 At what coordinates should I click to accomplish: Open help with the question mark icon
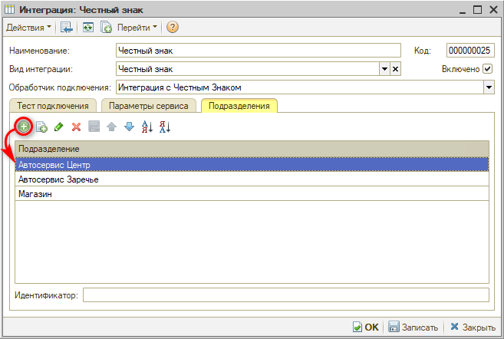coord(172,28)
